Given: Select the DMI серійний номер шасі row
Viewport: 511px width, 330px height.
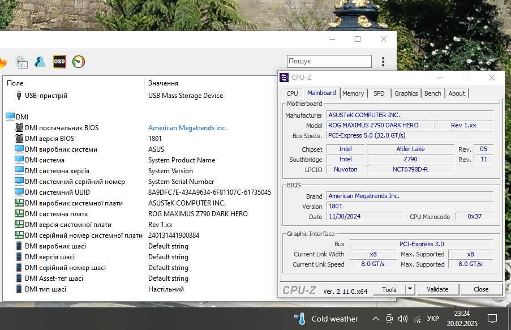Looking at the screenshot, I should (140, 267).
